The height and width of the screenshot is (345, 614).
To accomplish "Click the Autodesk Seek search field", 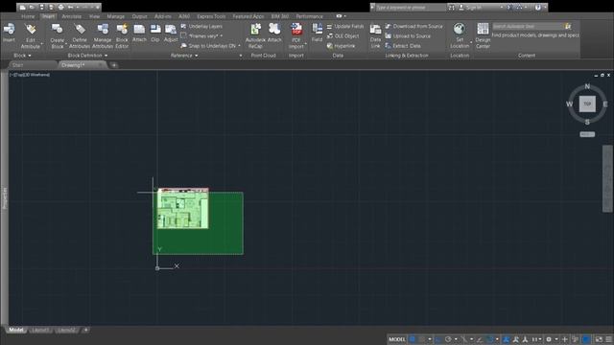I will [x=528, y=26].
